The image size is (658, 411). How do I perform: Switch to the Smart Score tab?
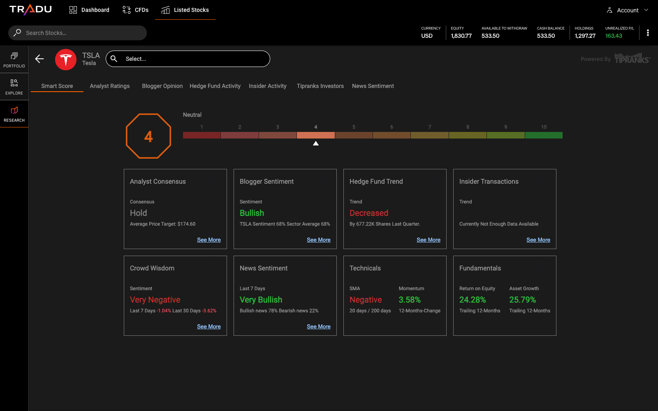pos(57,86)
